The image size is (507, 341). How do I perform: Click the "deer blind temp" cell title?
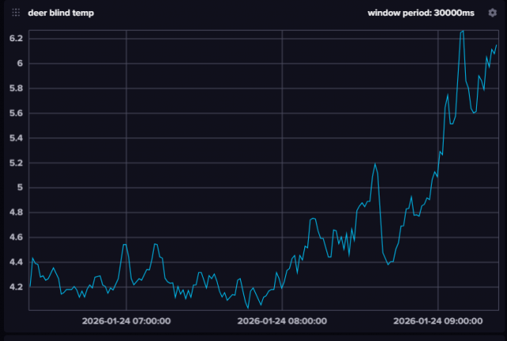pos(60,13)
